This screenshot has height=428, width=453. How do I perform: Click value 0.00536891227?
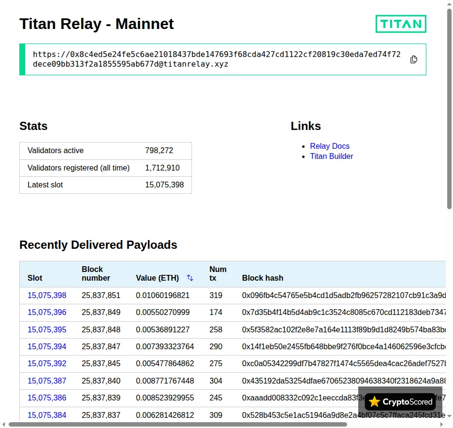click(x=162, y=329)
